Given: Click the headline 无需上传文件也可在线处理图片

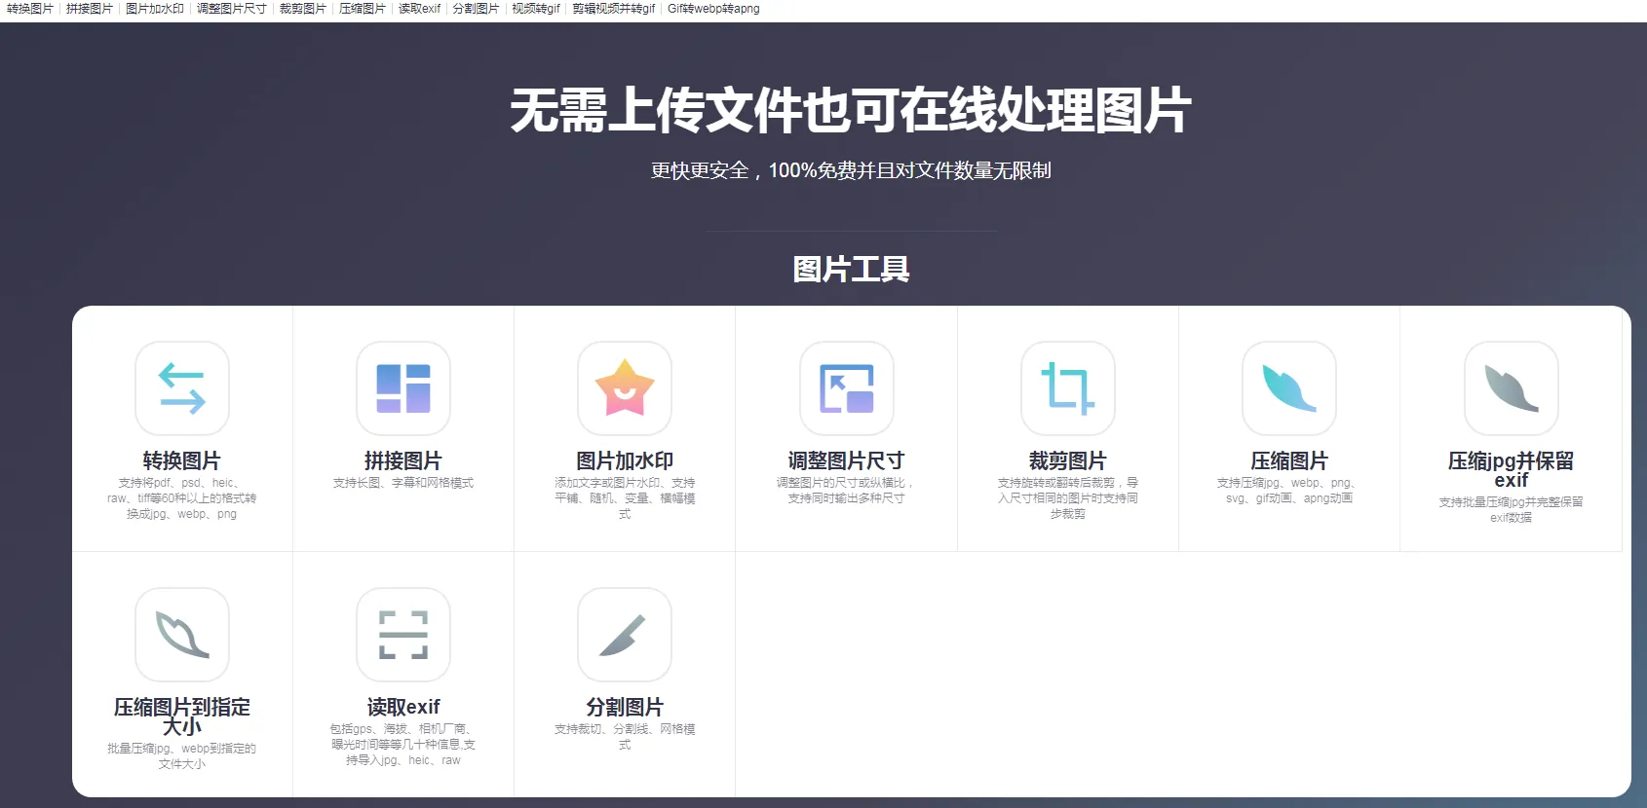Looking at the screenshot, I should pos(851,110).
